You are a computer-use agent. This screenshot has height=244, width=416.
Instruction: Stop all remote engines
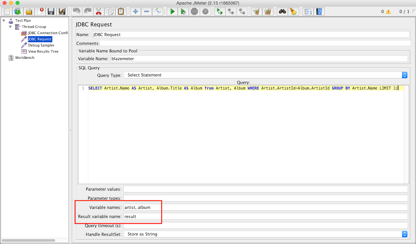coord(231,11)
